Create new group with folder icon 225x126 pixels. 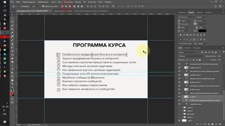(212, 124)
